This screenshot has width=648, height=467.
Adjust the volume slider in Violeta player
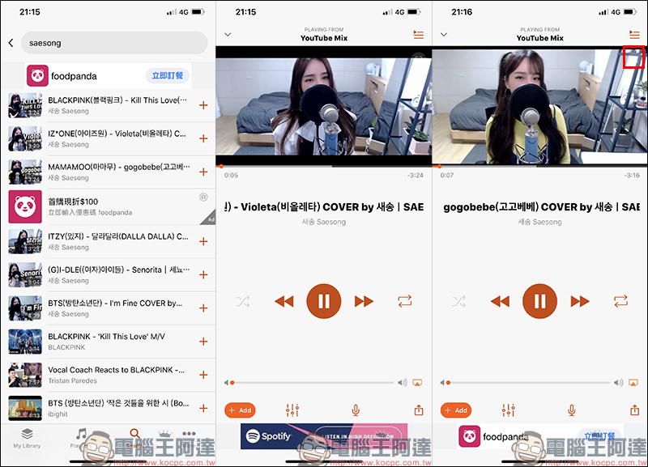[x=312, y=383]
